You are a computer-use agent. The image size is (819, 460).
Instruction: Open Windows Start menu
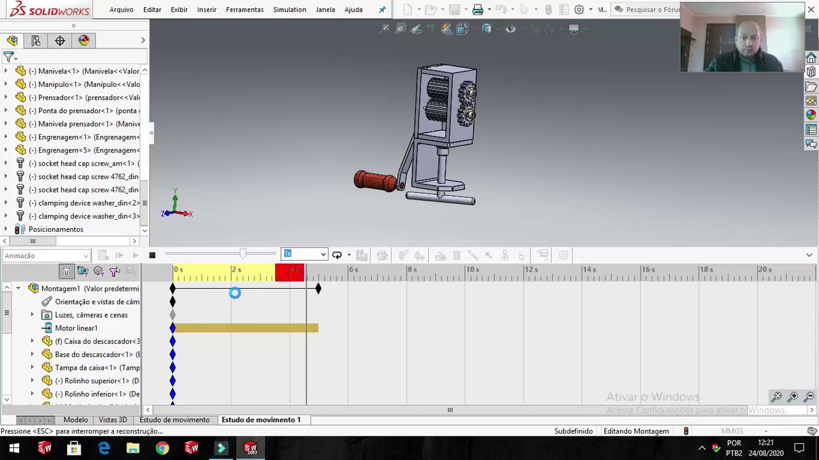[14, 448]
